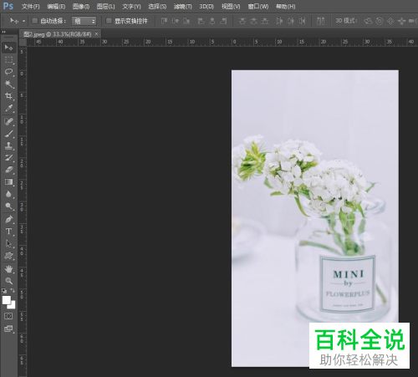Open the 滤镜(T) menu

click(x=182, y=7)
